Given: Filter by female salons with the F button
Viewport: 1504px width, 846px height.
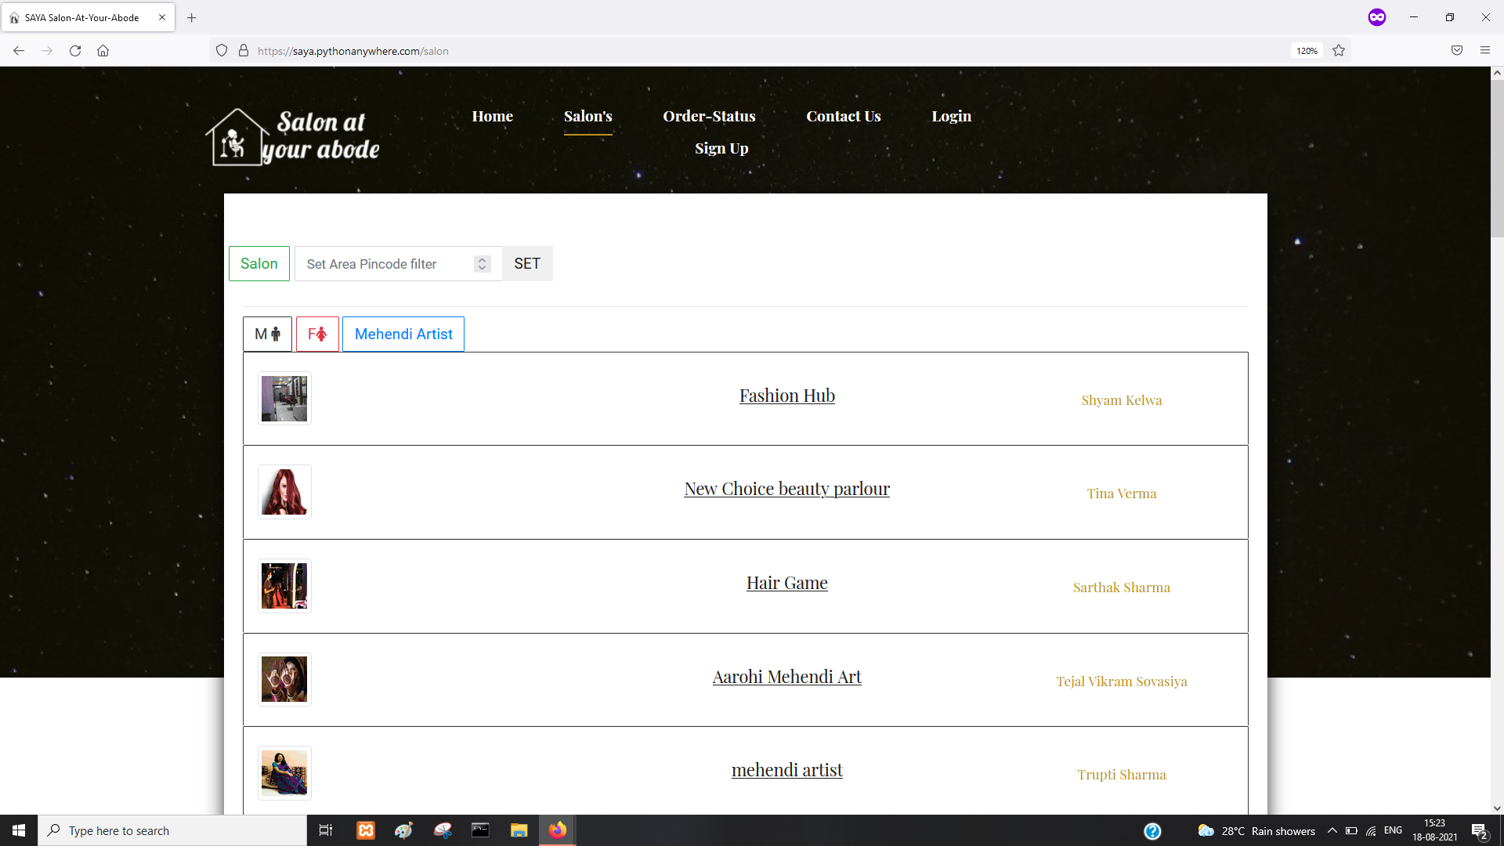Looking at the screenshot, I should coord(317,334).
